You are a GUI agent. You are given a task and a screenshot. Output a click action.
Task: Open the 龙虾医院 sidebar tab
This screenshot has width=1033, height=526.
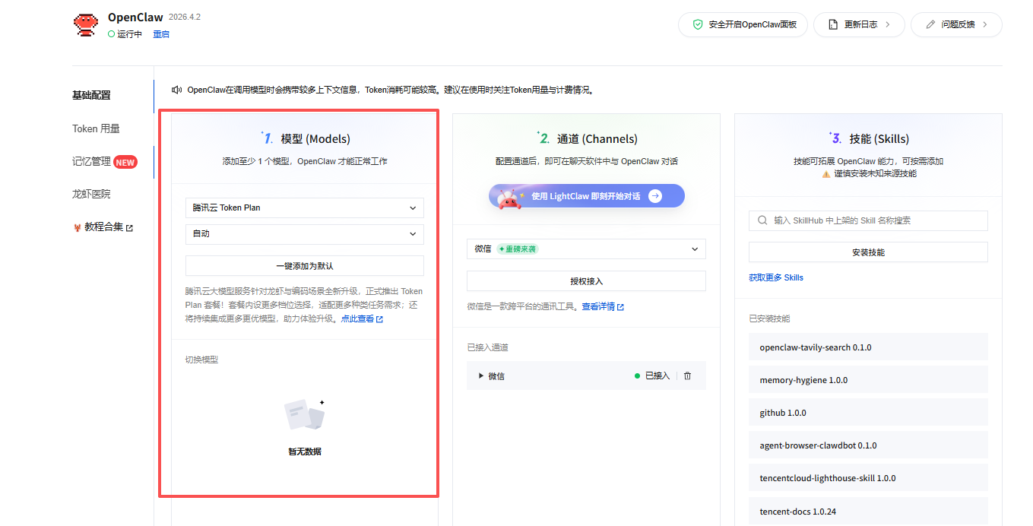click(91, 194)
